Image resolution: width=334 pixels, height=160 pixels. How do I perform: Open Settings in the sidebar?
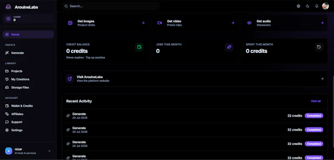28,130
